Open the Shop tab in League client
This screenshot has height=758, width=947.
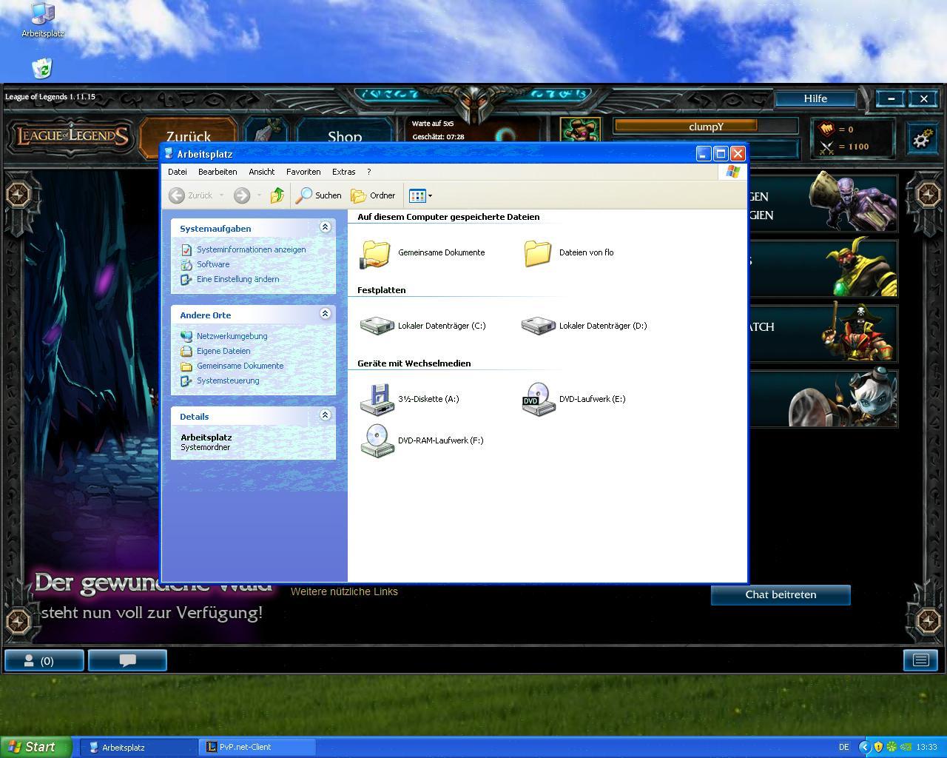tap(345, 136)
